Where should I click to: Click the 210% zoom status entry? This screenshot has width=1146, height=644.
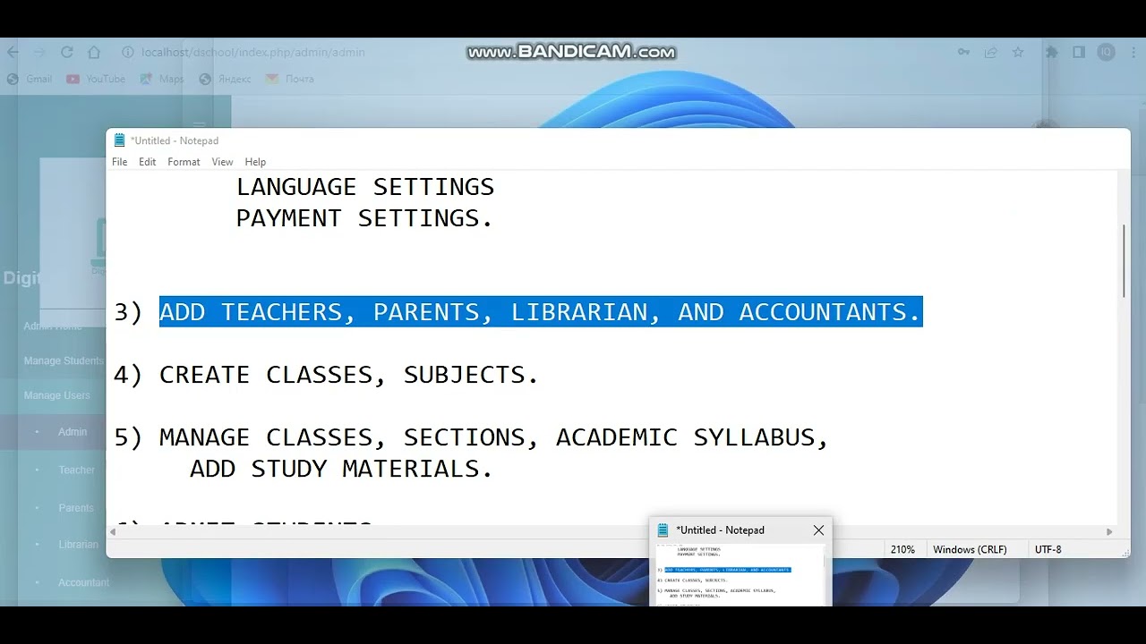902,549
